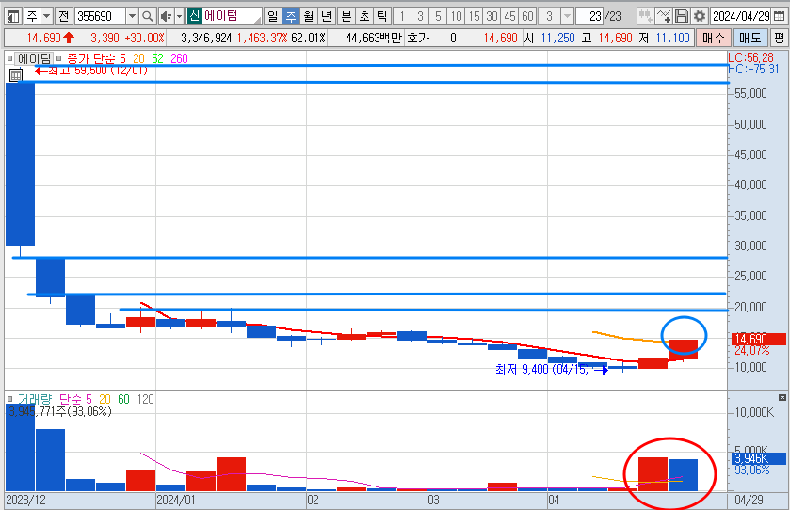The height and width of the screenshot is (510, 790).
Task: Click the stock code field 355690
Action: tap(100, 17)
